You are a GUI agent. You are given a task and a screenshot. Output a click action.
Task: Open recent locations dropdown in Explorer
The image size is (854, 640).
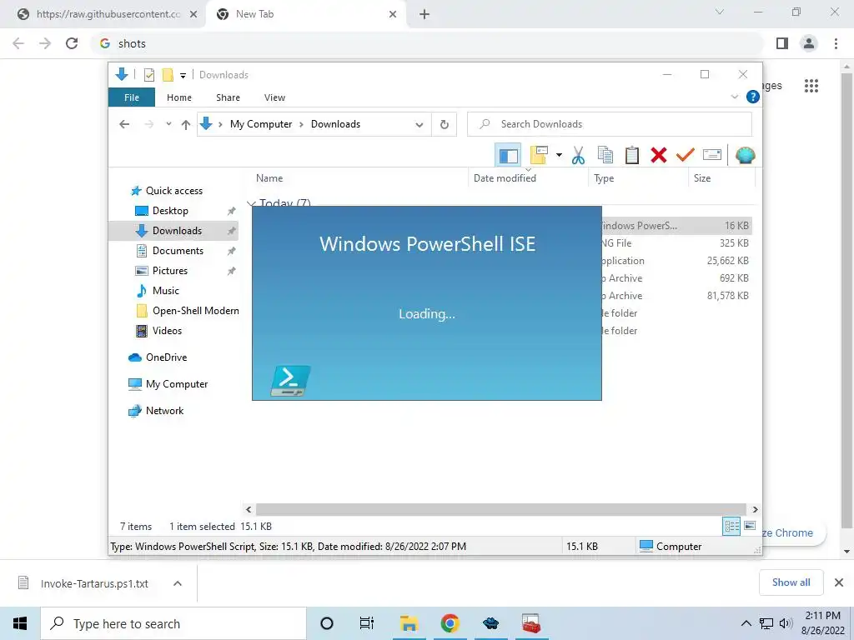pos(168,124)
